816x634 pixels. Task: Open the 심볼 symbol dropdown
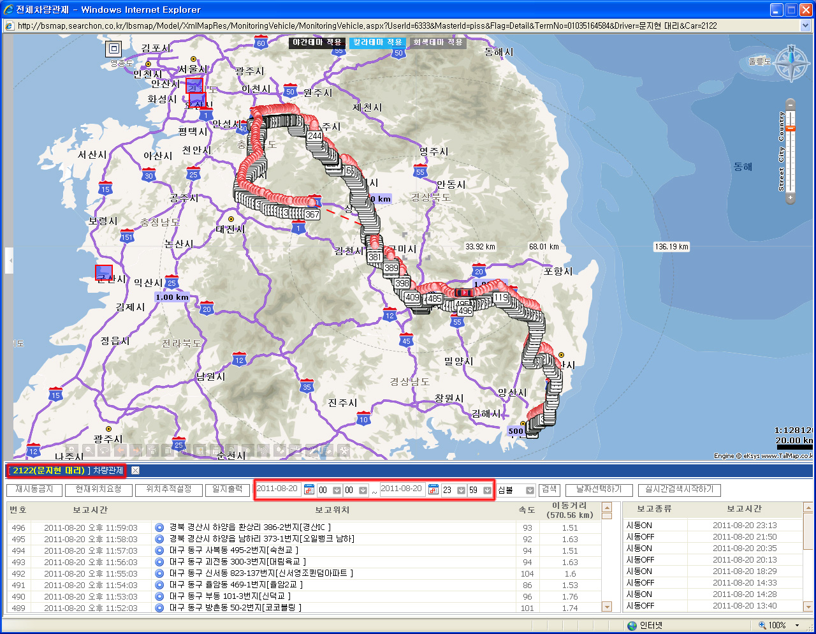coord(530,490)
